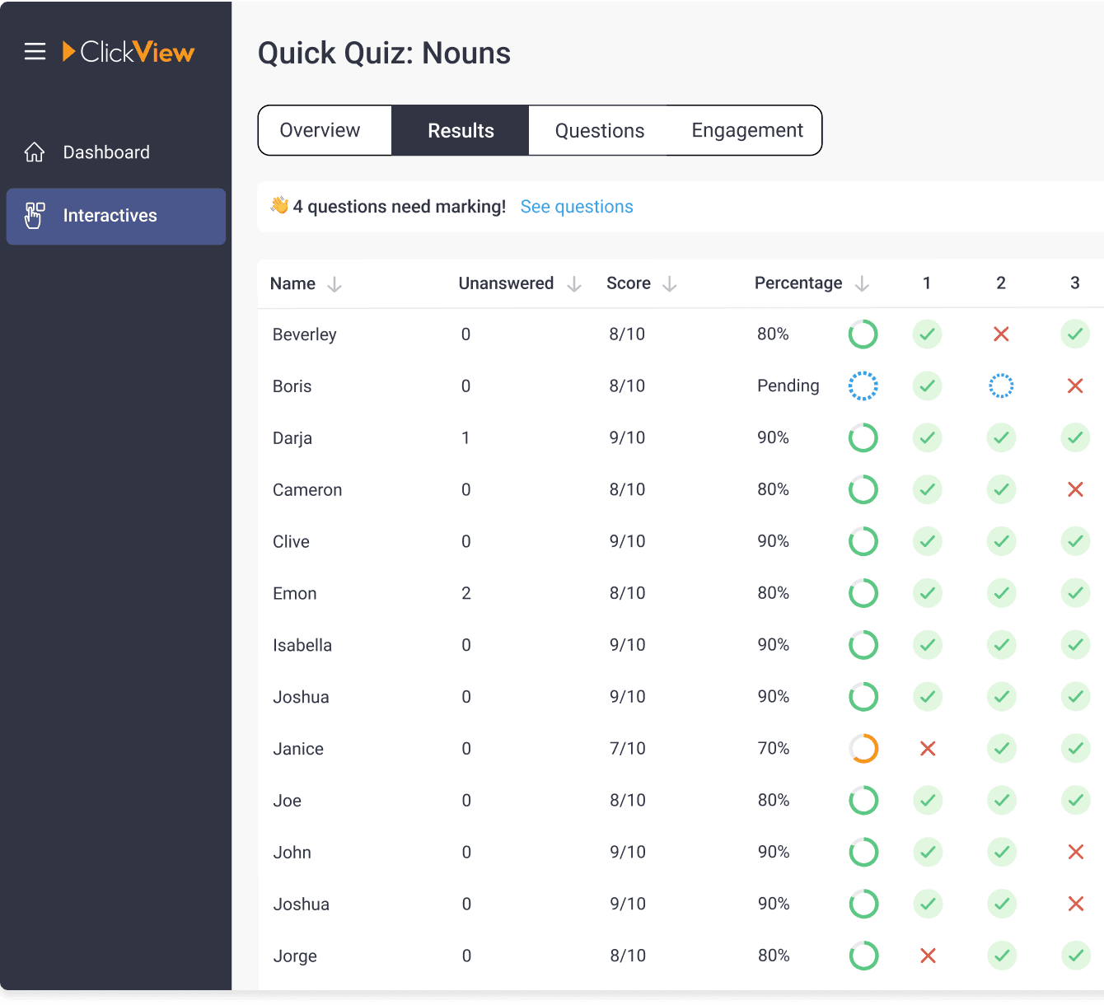Click John's question 3 red cross
1104x1005 pixels.
coord(1075,852)
